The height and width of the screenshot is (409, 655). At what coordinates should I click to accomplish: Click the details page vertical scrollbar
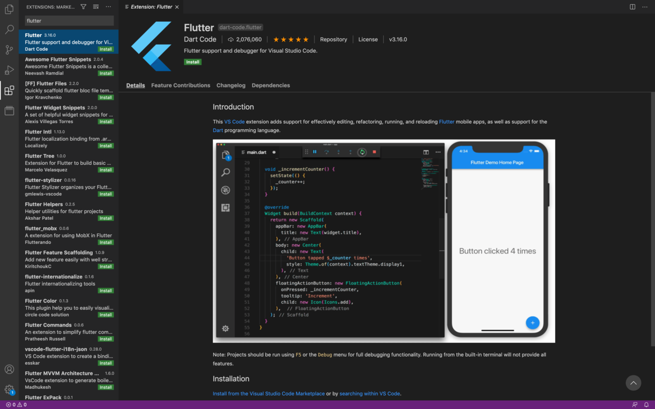coord(653,218)
